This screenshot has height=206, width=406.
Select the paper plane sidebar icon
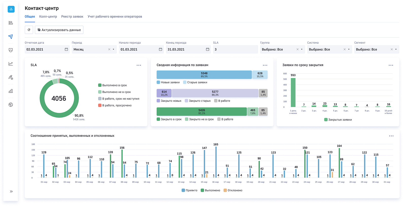[11, 37]
